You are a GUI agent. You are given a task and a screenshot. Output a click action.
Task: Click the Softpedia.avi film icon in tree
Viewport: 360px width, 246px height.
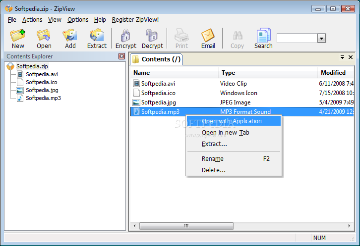click(20, 74)
